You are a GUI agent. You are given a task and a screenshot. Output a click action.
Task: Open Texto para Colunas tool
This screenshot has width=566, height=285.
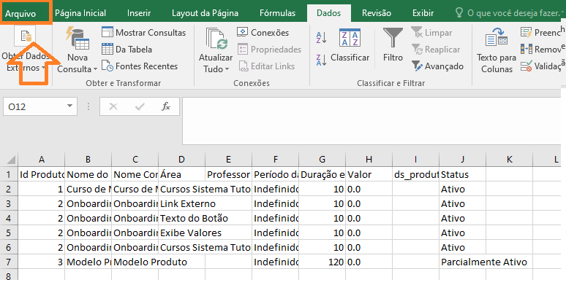[497, 50]
